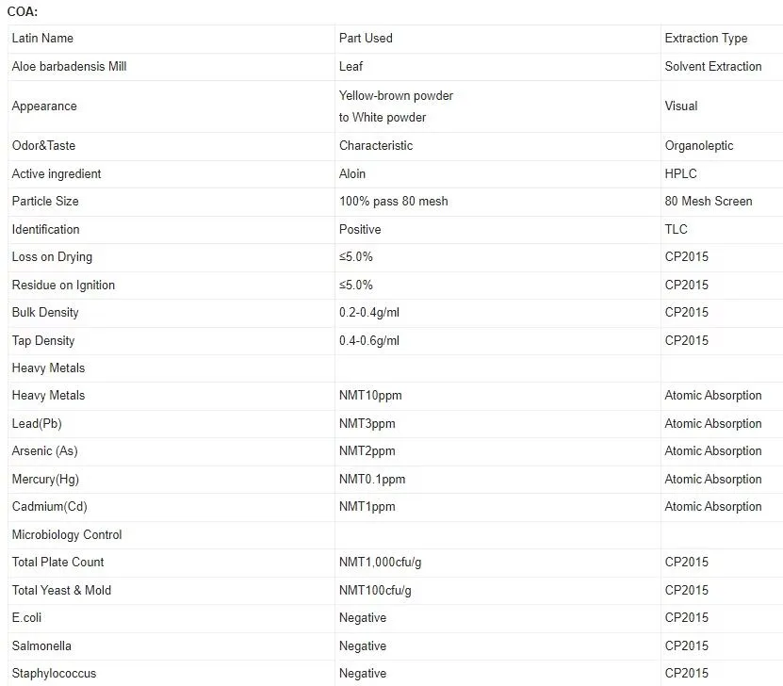
Task: Select the Salmonella row label
Action: click(41, 646)
